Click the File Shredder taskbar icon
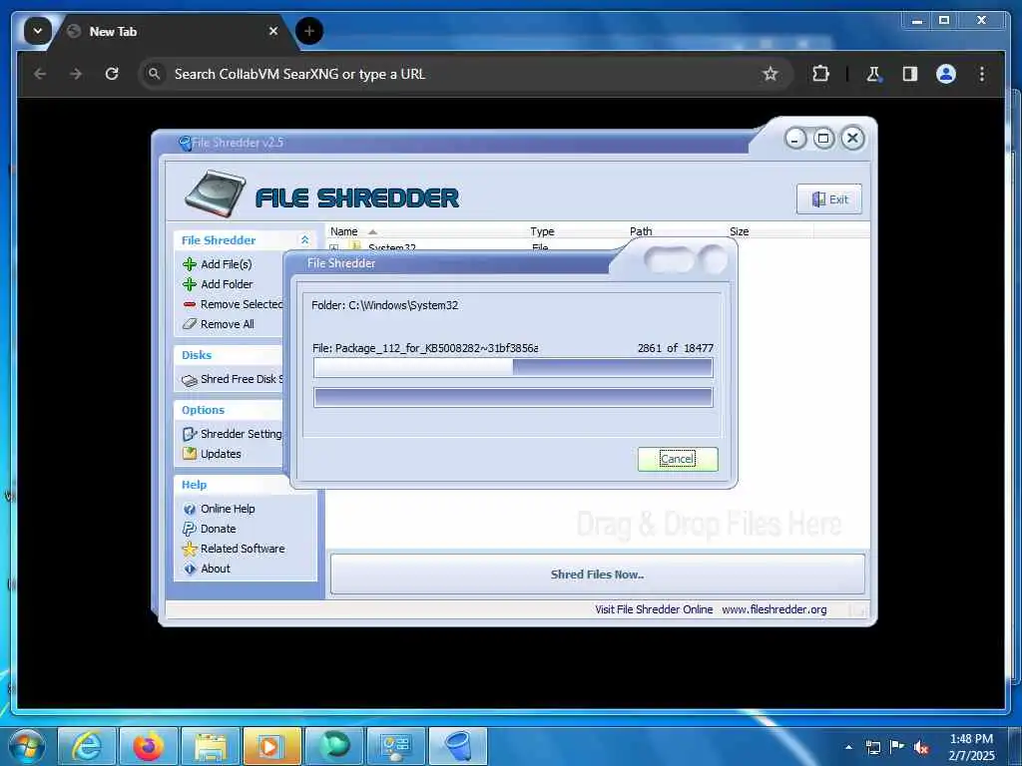 pyautogui.click(x=458, y=746)
